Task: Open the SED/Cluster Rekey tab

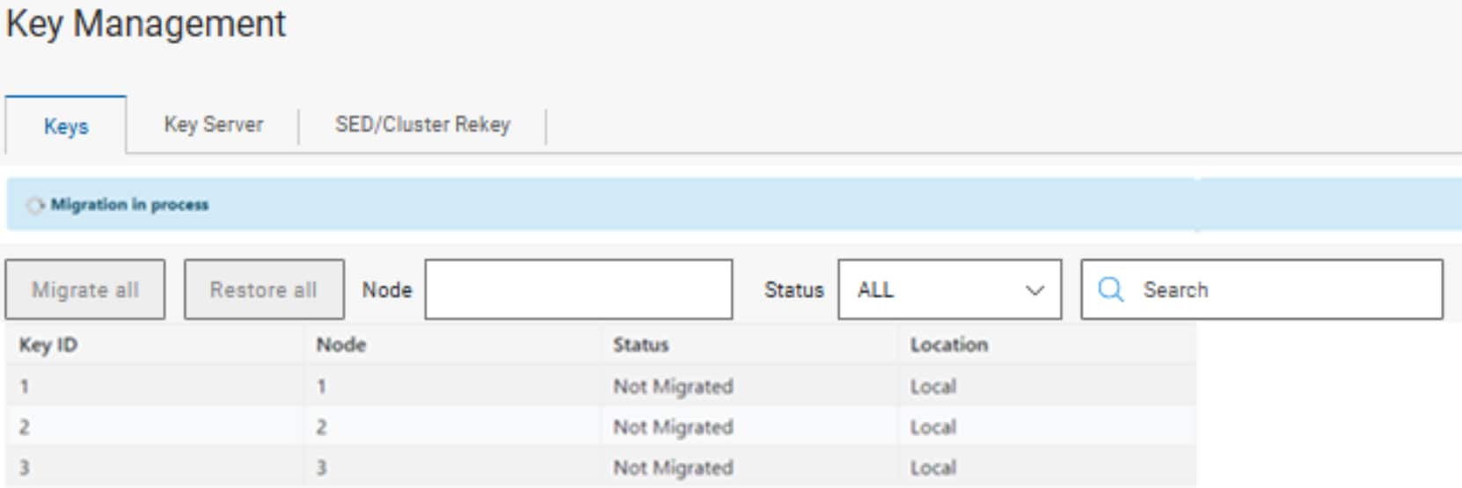Action: pos(422,125)
